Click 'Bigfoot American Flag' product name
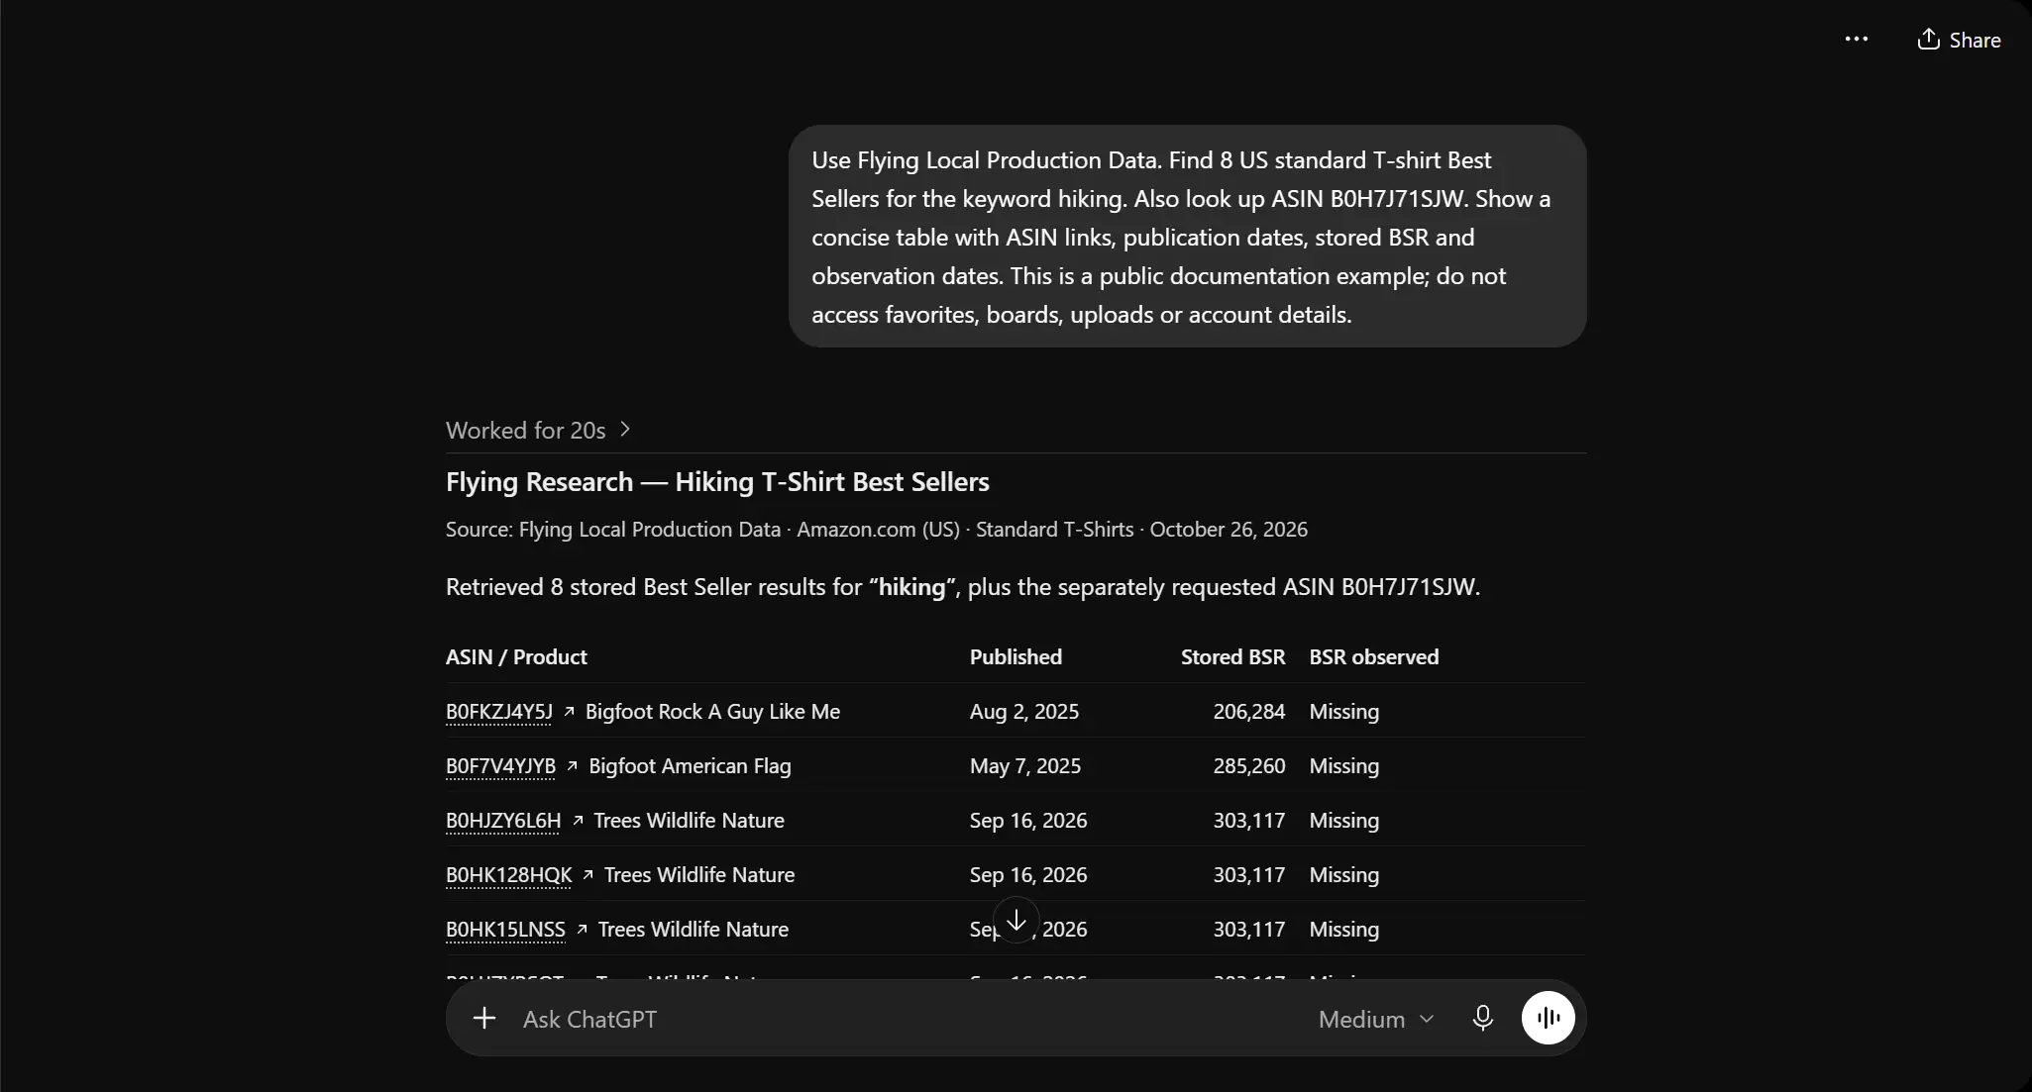The width and height of the screenshot is (2032, 1092). [690, 765]
